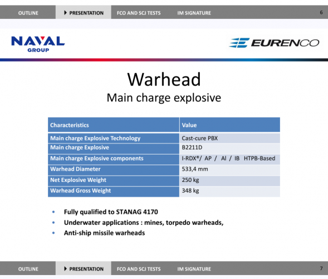This screenshot has height=279, width=328.
Task: Go to bottom FCO AND SCJ TESTS tab
Action: click(x=139, y=269)
